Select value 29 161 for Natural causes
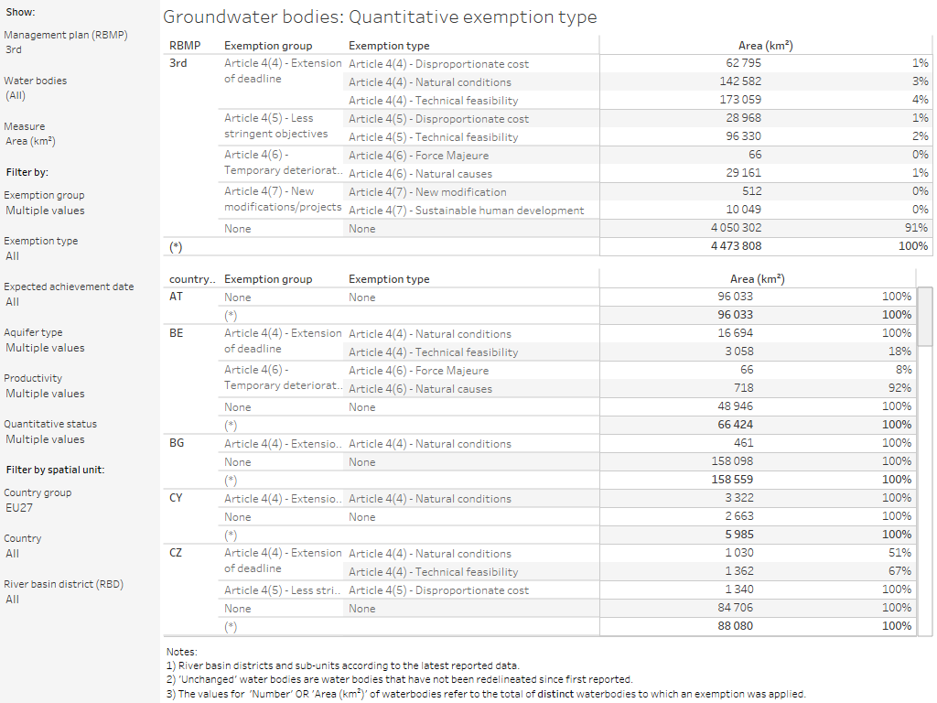 (743, 173)
